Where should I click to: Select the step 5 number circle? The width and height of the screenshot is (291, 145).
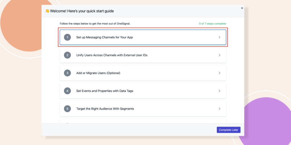coord(67,109)
